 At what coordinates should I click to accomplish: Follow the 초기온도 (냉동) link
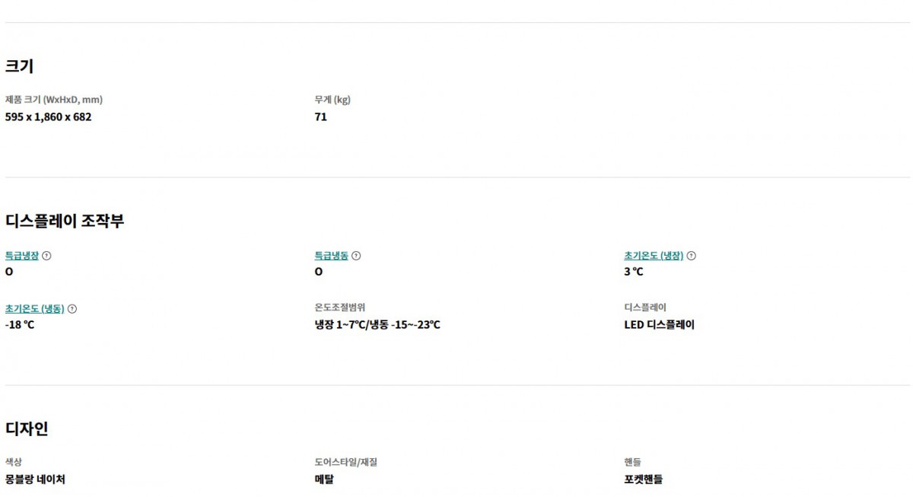point(34,309)
